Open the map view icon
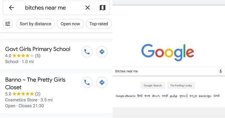 [x=102, y=8]
